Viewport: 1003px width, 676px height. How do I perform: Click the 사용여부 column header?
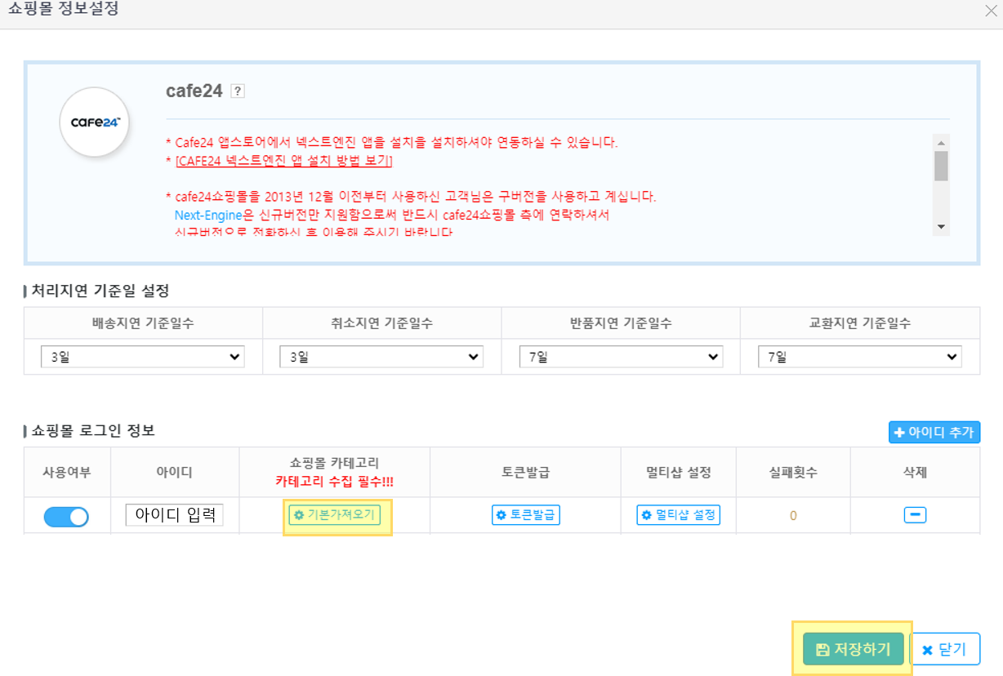click(67, 472)
